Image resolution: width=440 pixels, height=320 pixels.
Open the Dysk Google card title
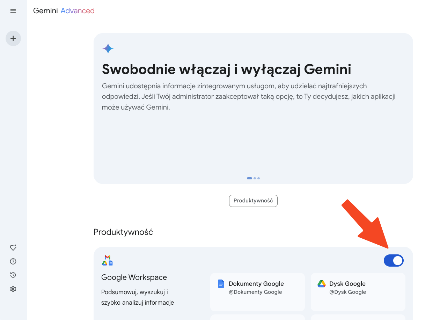click(347, 284)
